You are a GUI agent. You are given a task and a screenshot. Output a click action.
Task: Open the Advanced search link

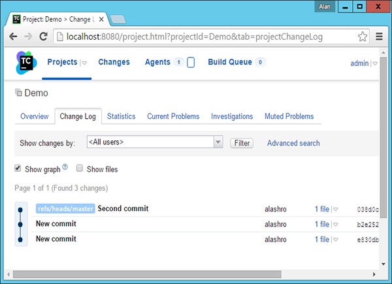[x=293, y=143]
